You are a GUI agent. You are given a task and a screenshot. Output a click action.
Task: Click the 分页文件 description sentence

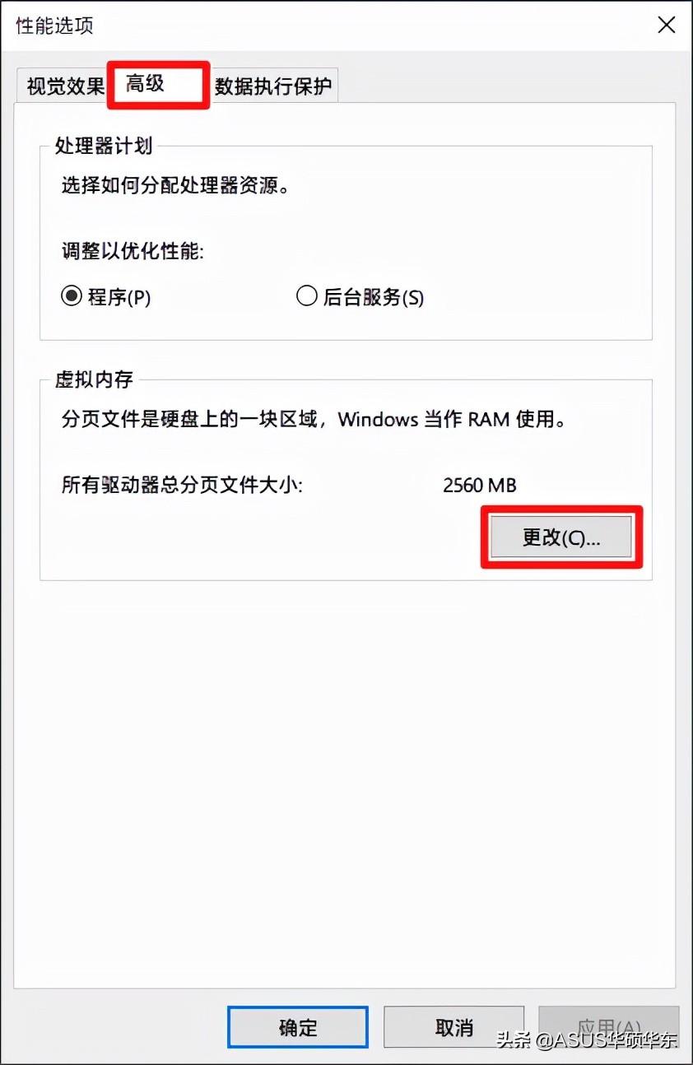[x=314, y=420]
